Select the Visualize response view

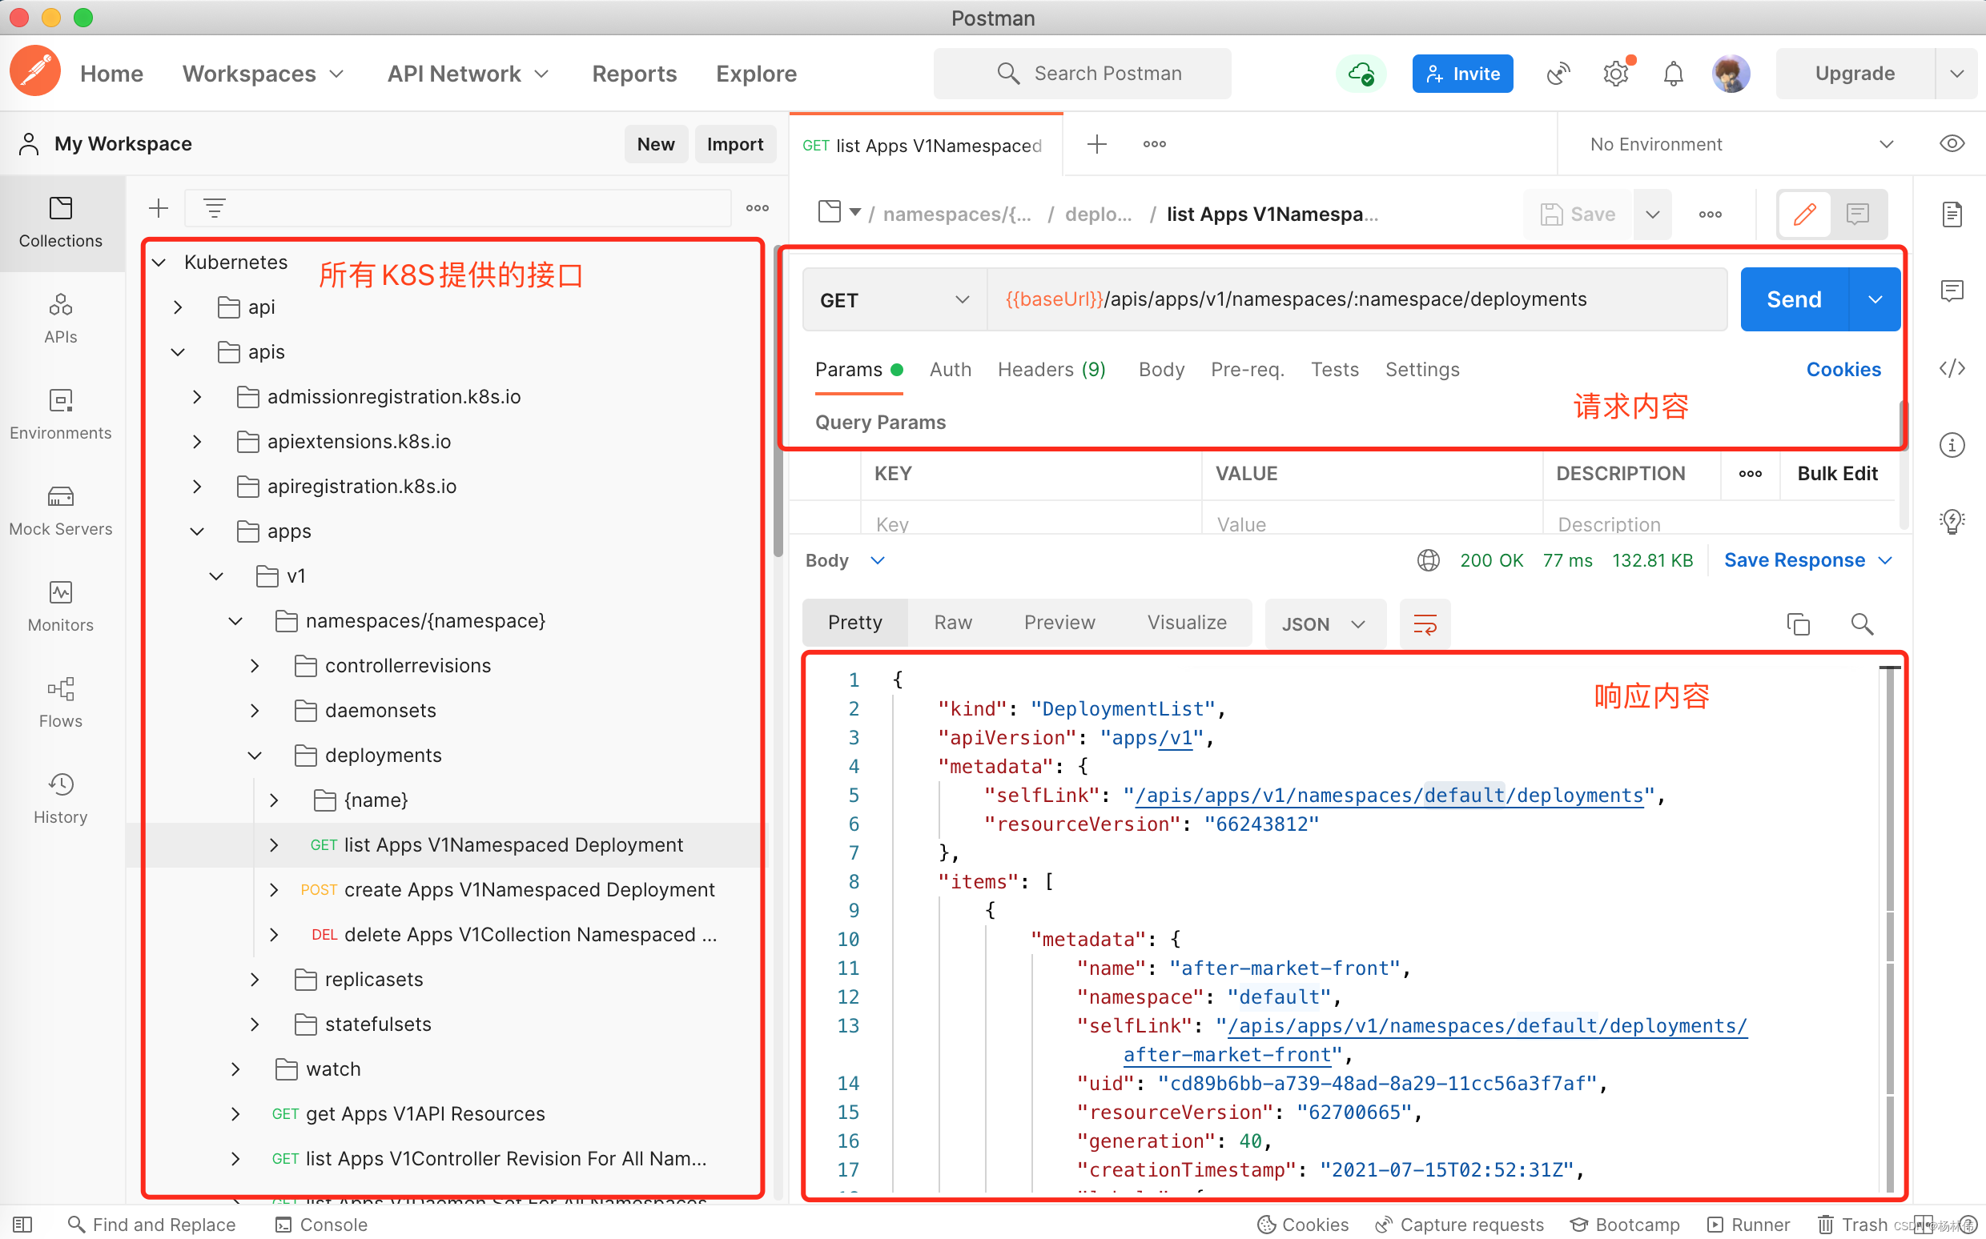tap(1187, 623)
